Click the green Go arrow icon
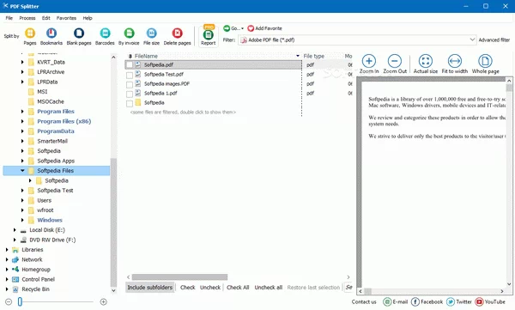 [227, 28]
